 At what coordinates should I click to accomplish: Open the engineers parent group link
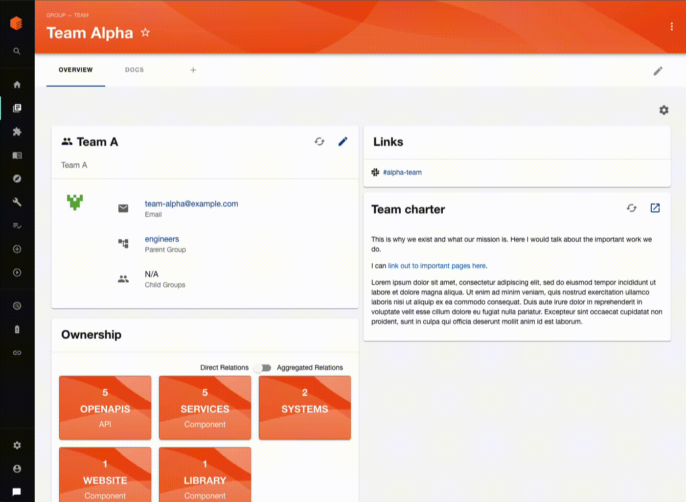162,239
